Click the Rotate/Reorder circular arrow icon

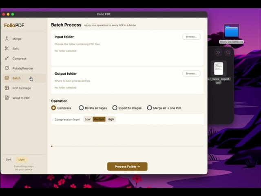tap(7, 68)
